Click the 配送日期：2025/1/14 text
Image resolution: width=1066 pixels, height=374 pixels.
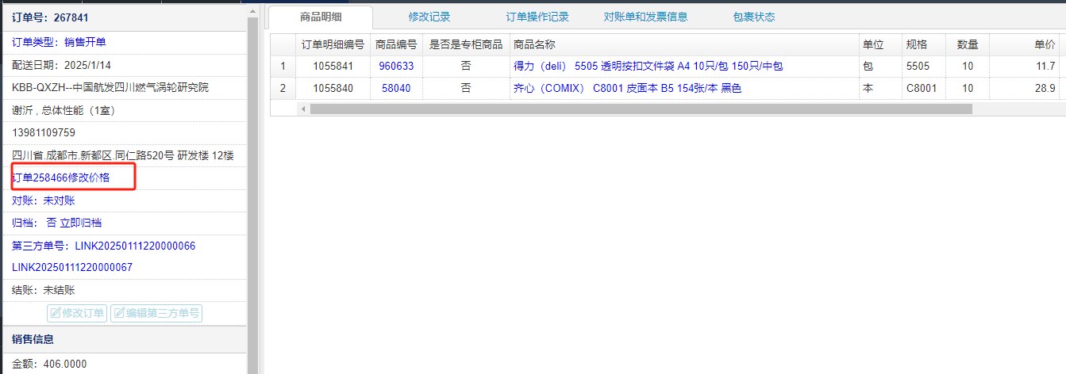tap(61, 64)
